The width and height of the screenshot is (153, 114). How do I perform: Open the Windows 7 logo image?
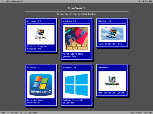coord(41,85)
